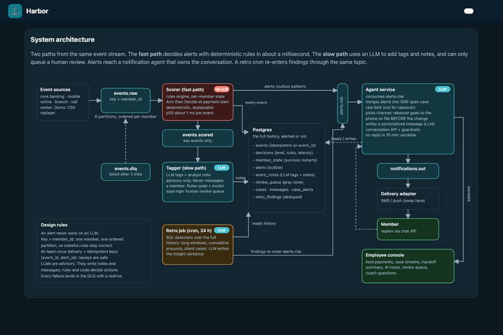Click the "every event" edge label
This screenshot has width=503, height=335.
click(x=256, y=102)
